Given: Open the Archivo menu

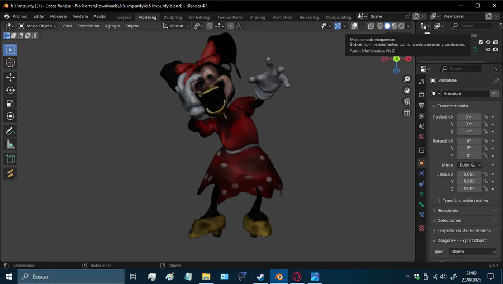Looking at the screenshot, I should 20,16.
